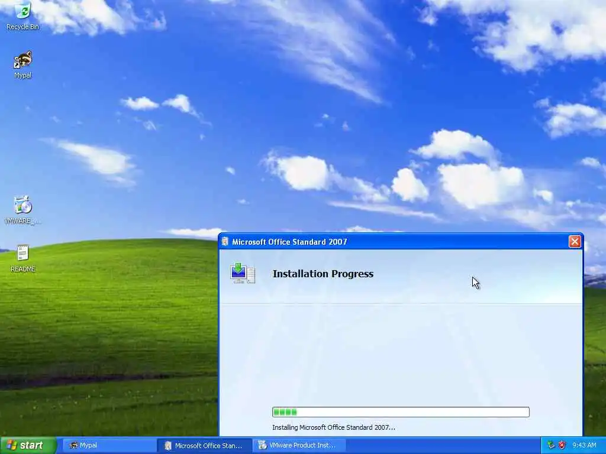The image size is (606, 454).
Task: Click the VMware Tools tray icon
Action: click(551, 445)
